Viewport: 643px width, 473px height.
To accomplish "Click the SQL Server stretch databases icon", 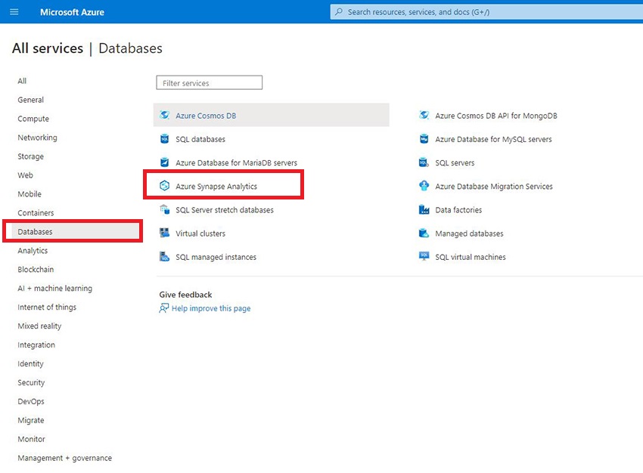I will click(x=164, y=210).
